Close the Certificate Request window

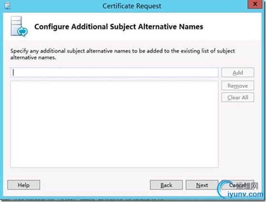click(255, 4)
